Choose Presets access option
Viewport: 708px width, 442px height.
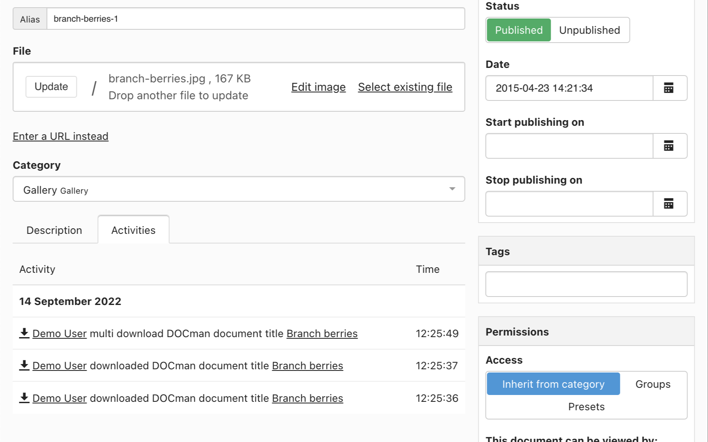586,407
